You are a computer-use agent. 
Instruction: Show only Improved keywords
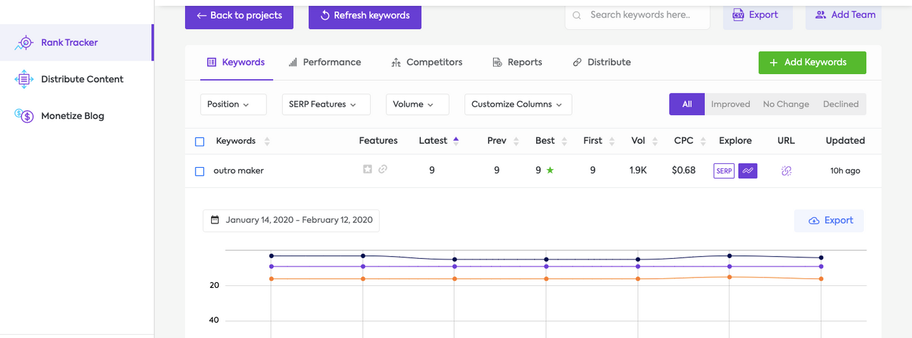coord(730,104)
